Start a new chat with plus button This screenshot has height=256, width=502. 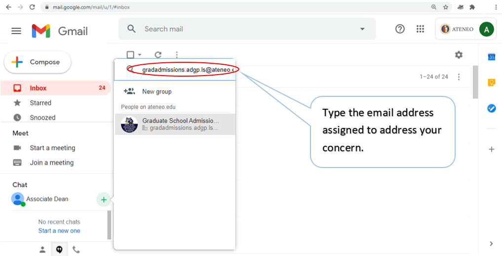[103, 200]
